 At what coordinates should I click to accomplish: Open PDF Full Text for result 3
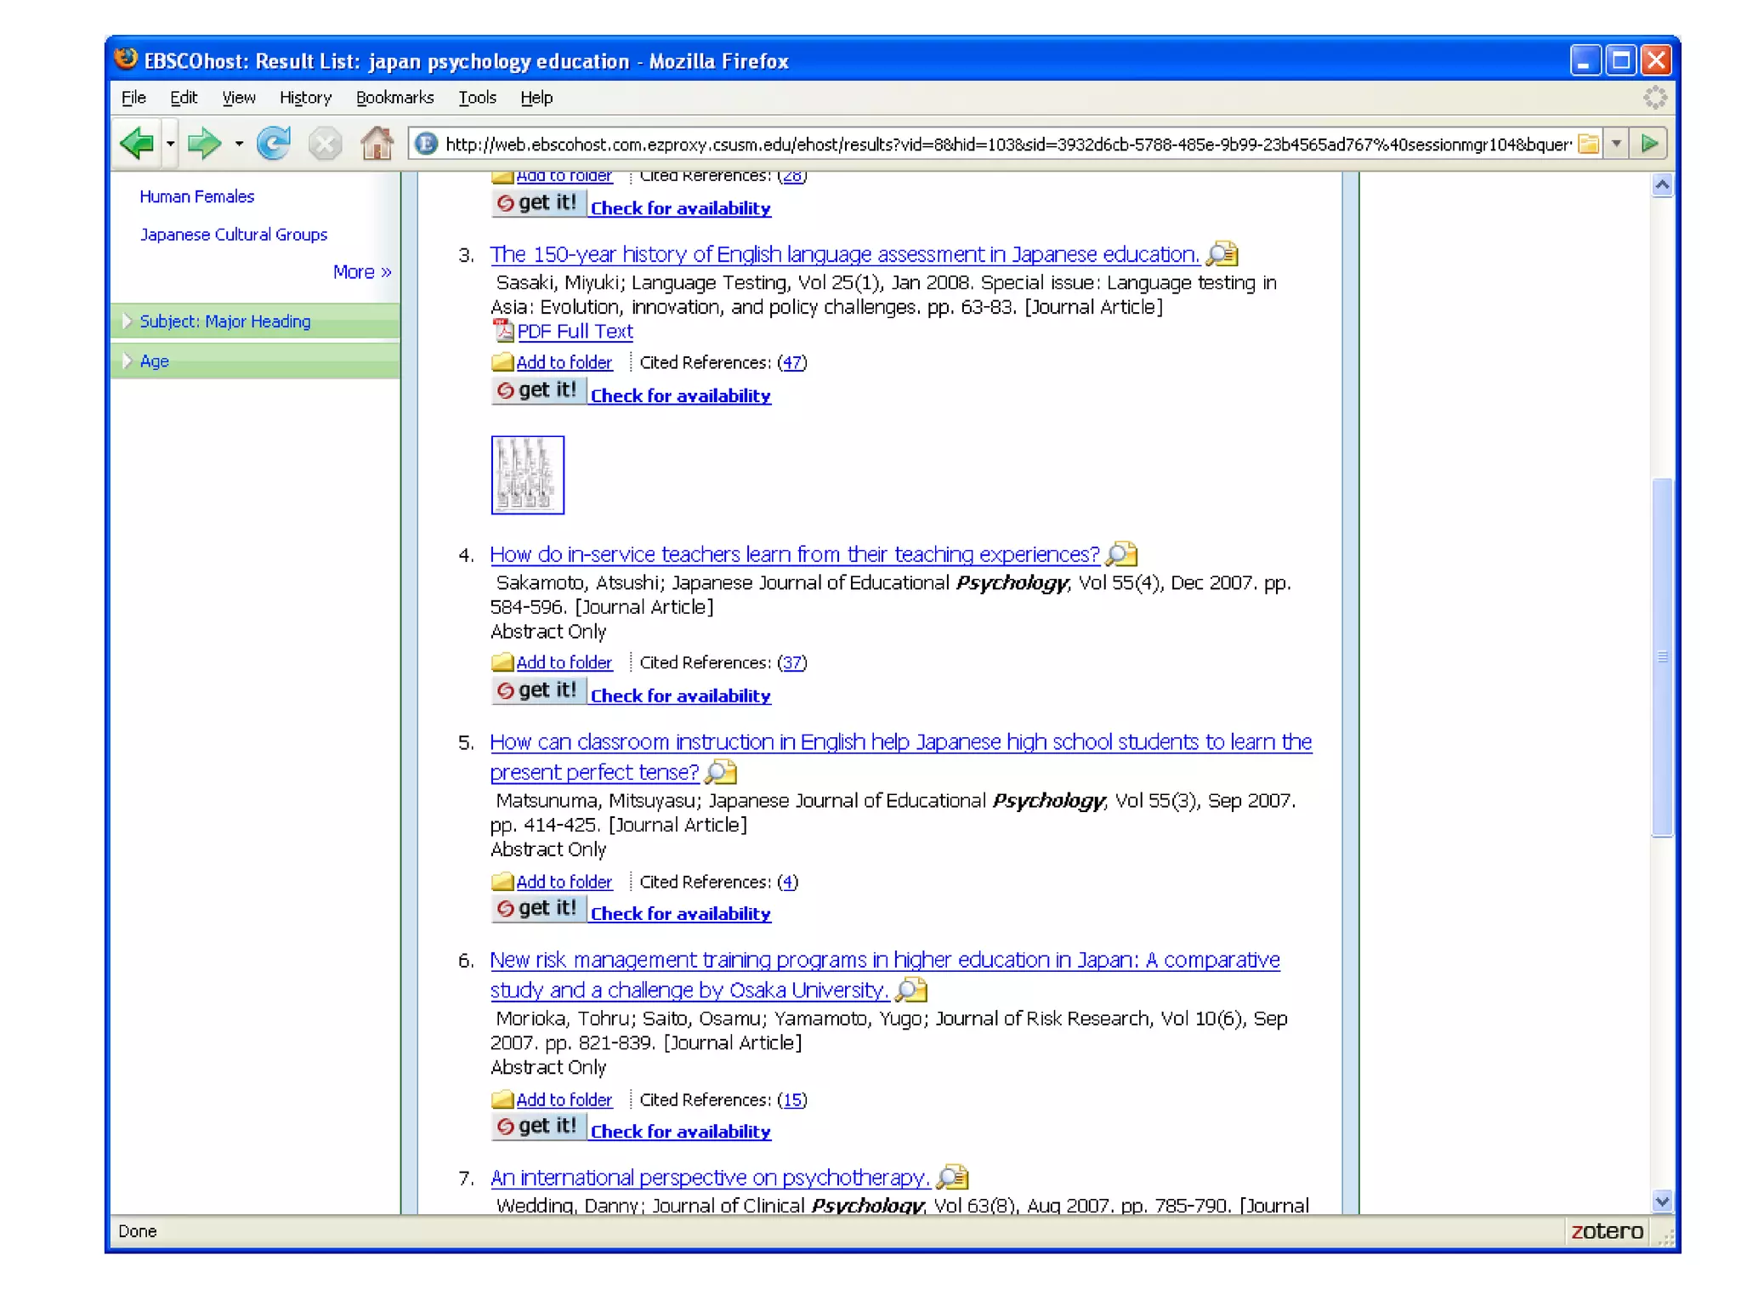pos(575,332)
